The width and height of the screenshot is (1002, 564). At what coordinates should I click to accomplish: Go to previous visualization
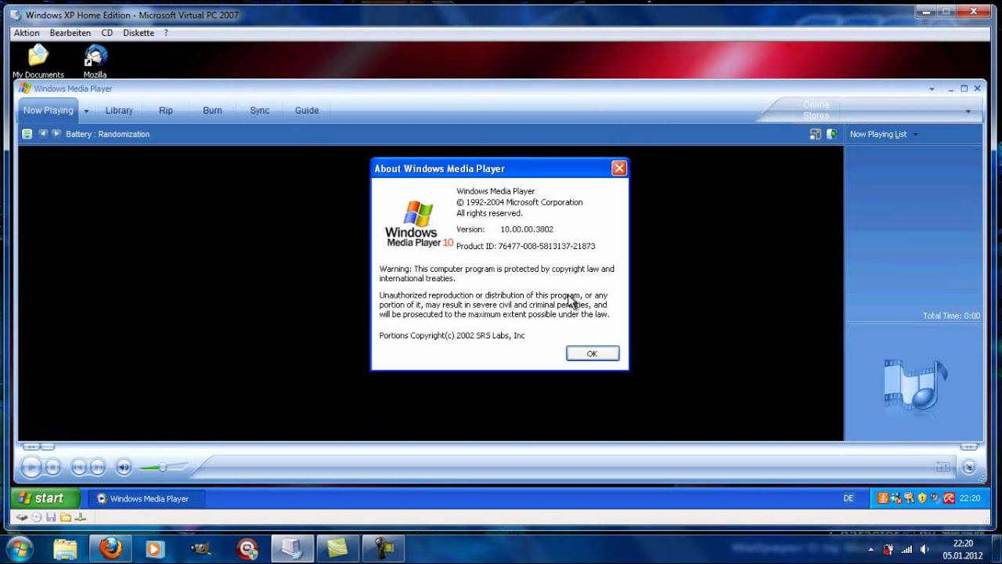coord(43,134)
